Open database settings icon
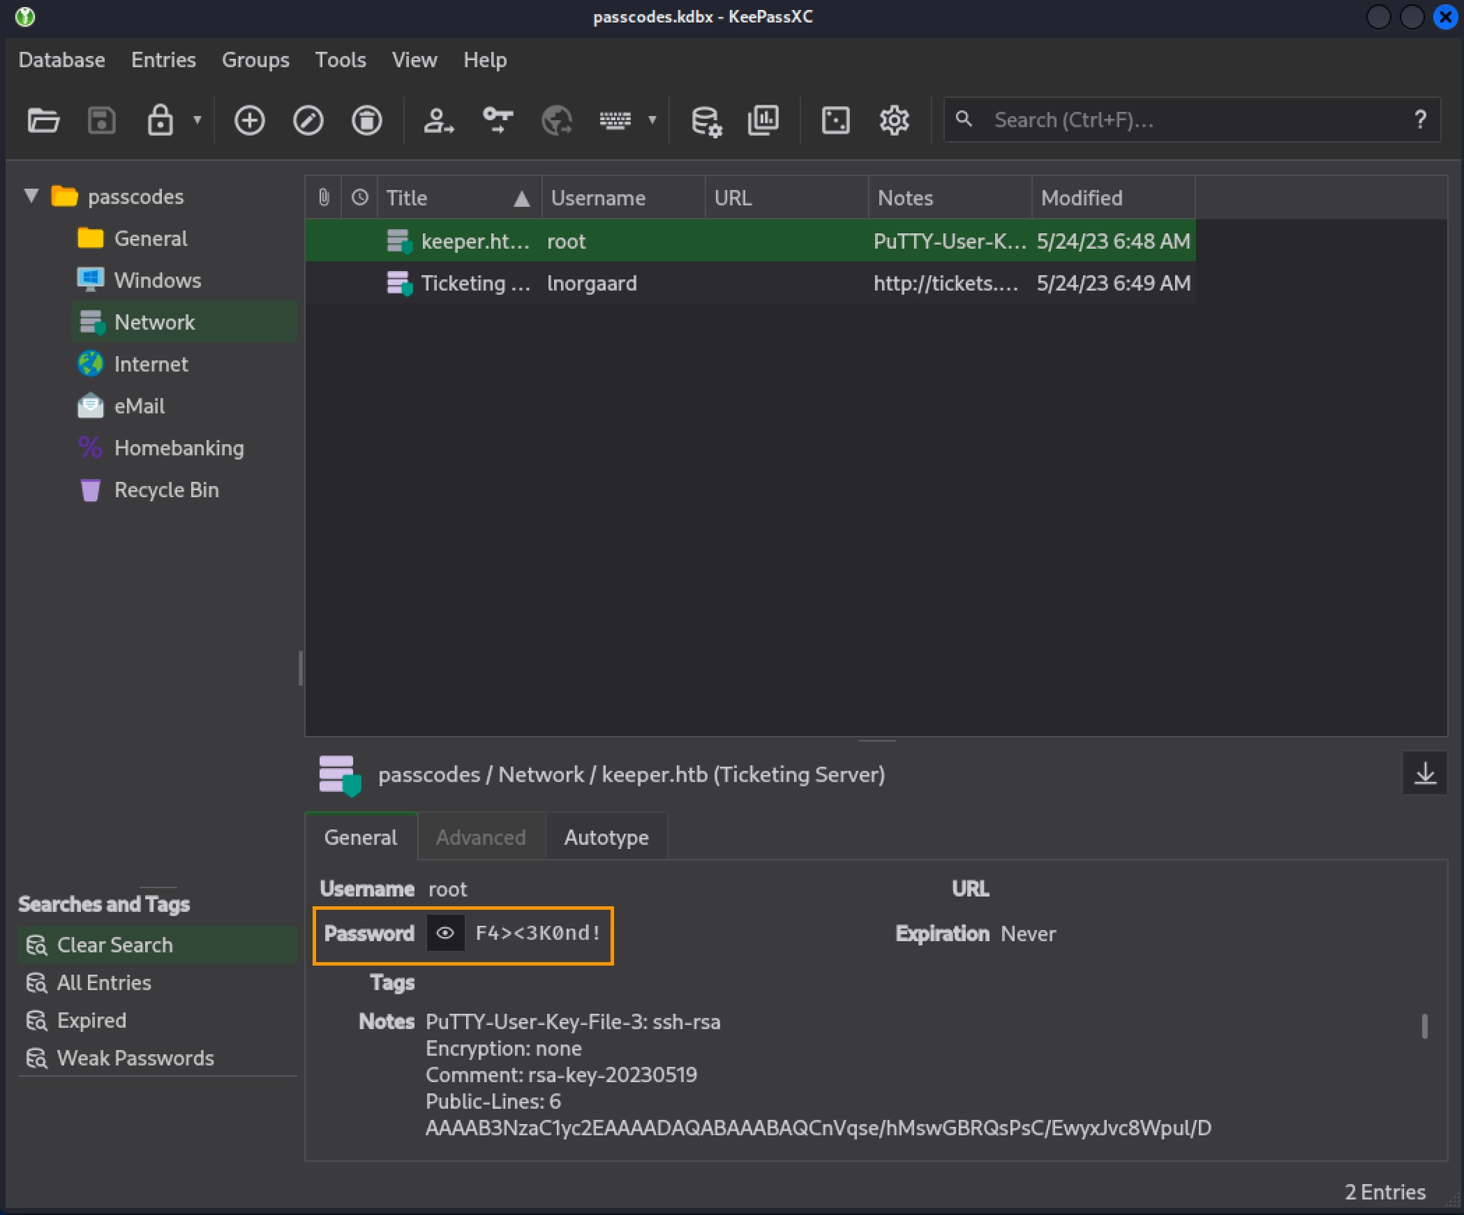Viewport: 1464px width, 1215px height. tap(706, 120)
